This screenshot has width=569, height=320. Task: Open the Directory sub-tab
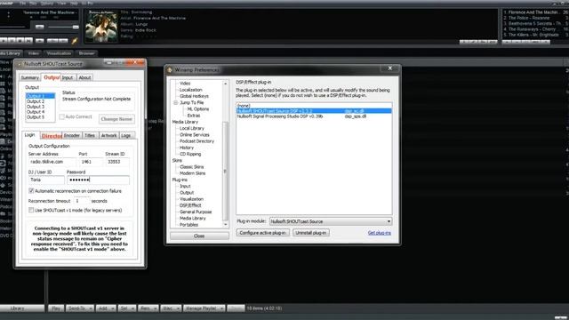click(x=52, y=136)
